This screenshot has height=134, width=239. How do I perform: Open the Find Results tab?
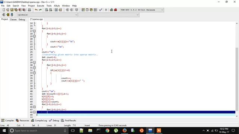click(68, 121)
